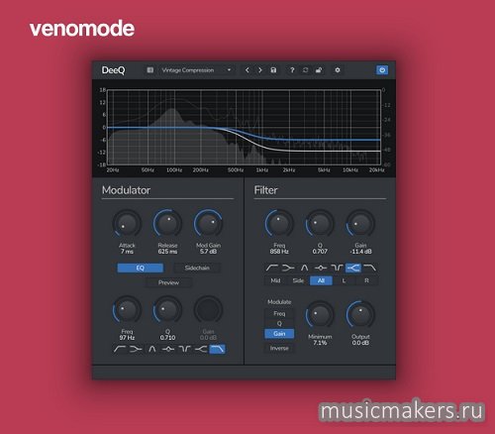Open the Vintage Compression preset dropdown
495x434 pixels.
[196, 70]
